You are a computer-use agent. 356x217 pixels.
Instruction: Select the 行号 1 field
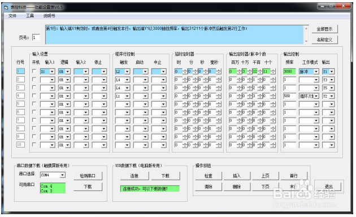point(20,71)
